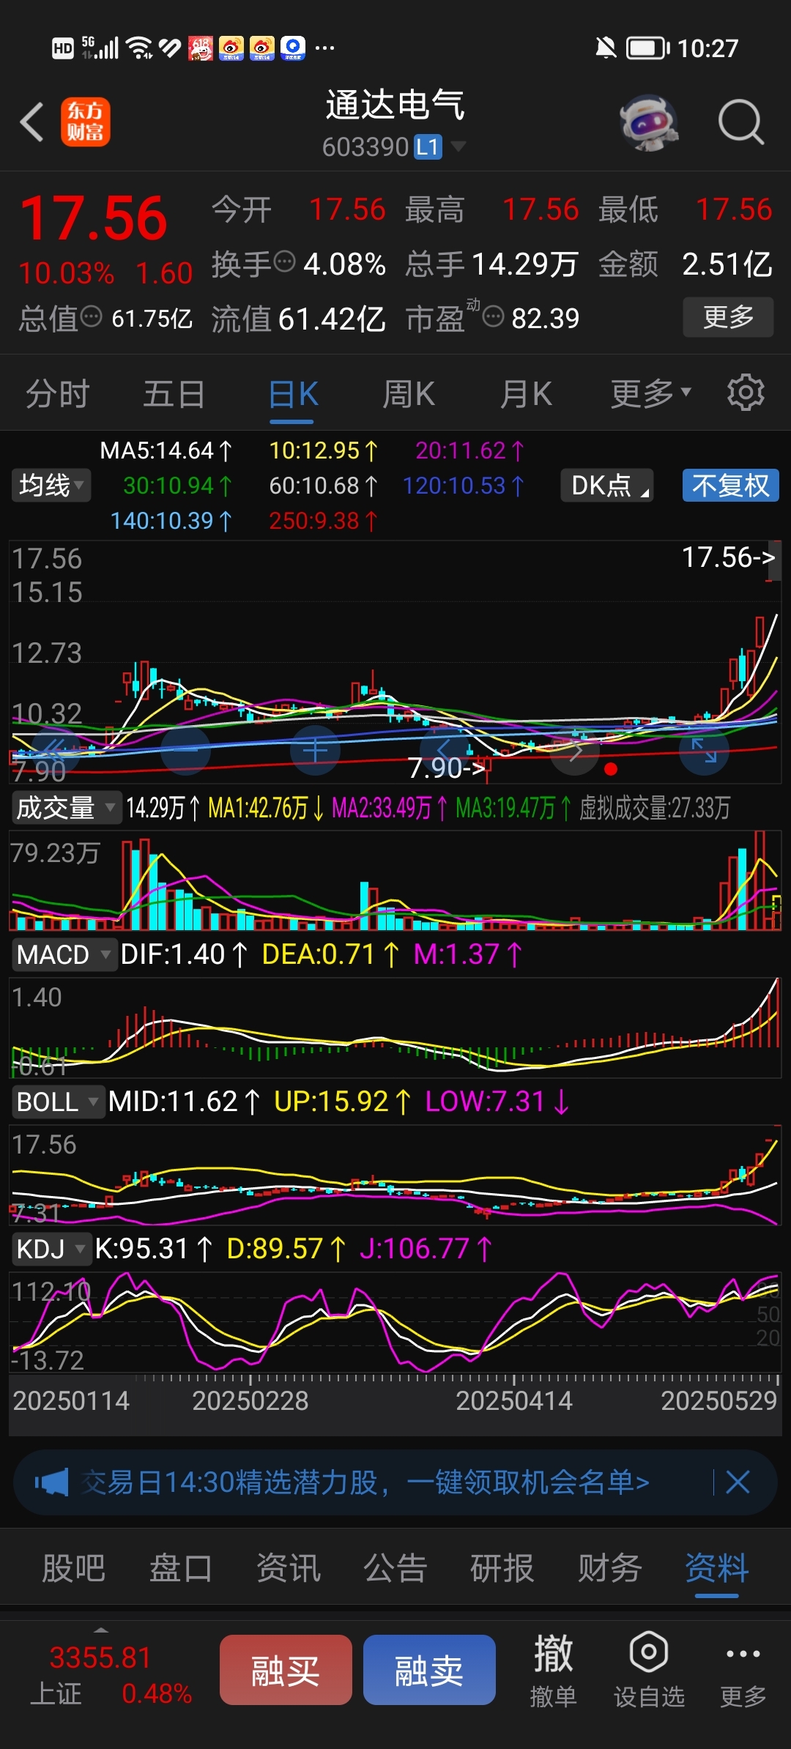The width and height of the screenshot is (791, 1749).
Task: Tap the MACD sub-chart area
Action: click(x=395, y=1027)
